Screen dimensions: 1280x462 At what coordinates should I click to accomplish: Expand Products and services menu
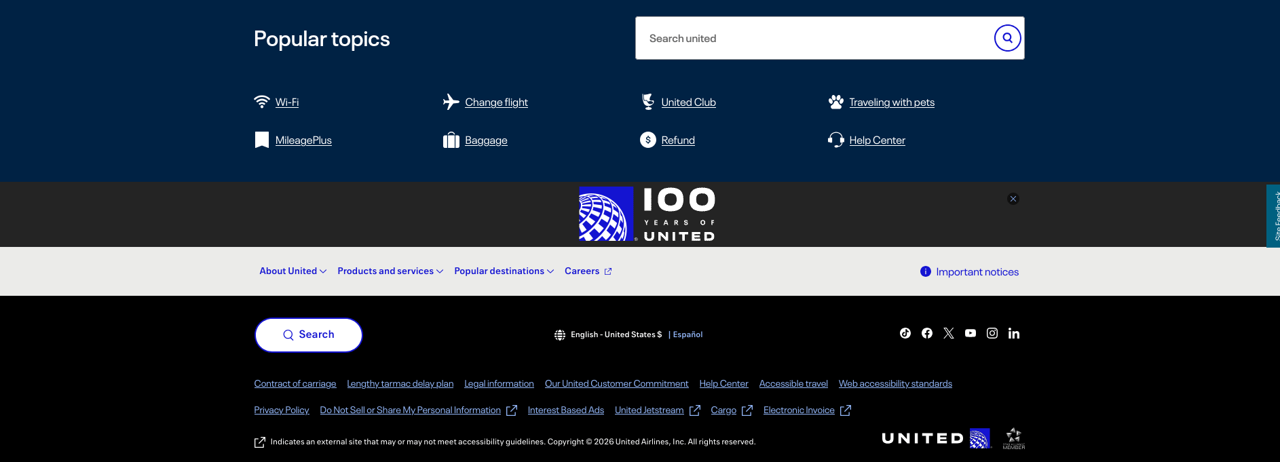(390, 271)
